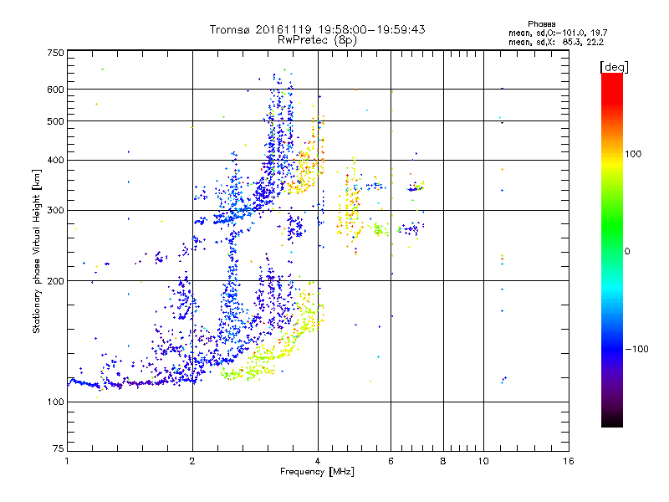Click the 'mean, sd,O:-101.0, 19.7' text
The image size is (669, 502).
point(558,33)
